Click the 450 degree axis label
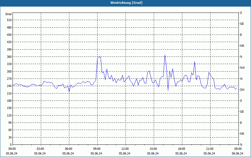251x157 pixels. [x=9, y=35]
